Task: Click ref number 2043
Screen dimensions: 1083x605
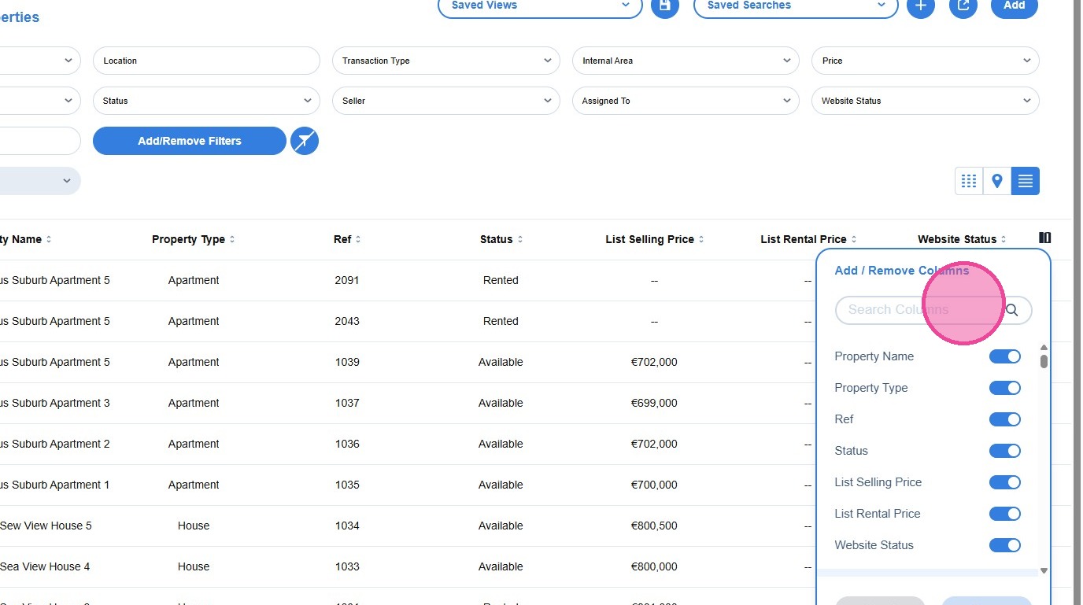Action: click(347, 321)
